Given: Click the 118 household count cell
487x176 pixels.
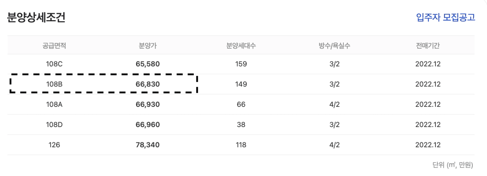Looking at the screenshot, I should (241, 145).
